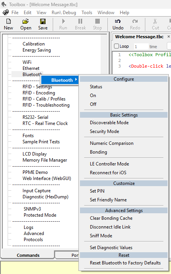Image resolution: width=171 pixels, height=274 pixels.
Task: Choose Set Friendly Name entry
Action: tap(108, 200)
